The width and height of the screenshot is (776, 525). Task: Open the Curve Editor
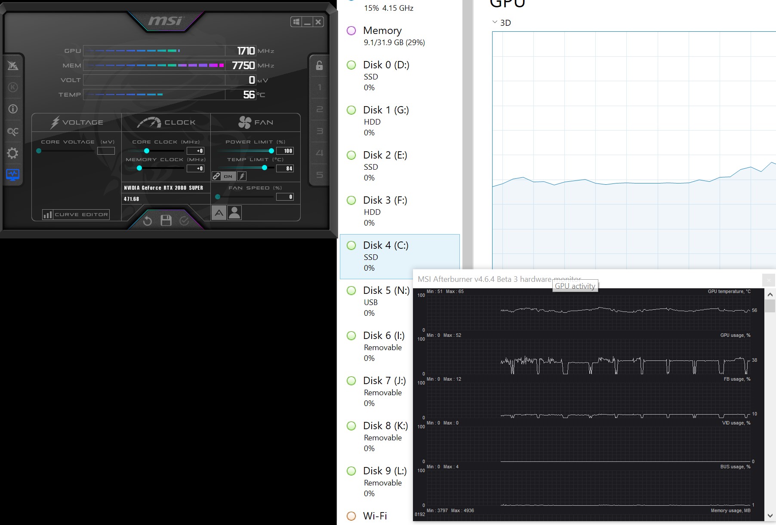click(76, 214)
